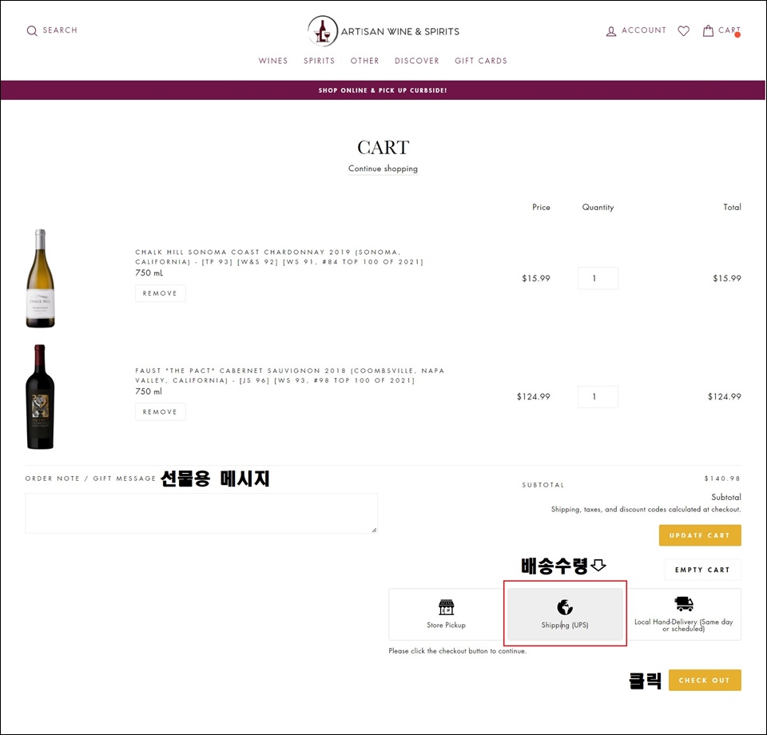The width and height of the screenshot is (767, 735).
Task: Pick the Local Hand-Delivery truck icon
Action: 684,604
